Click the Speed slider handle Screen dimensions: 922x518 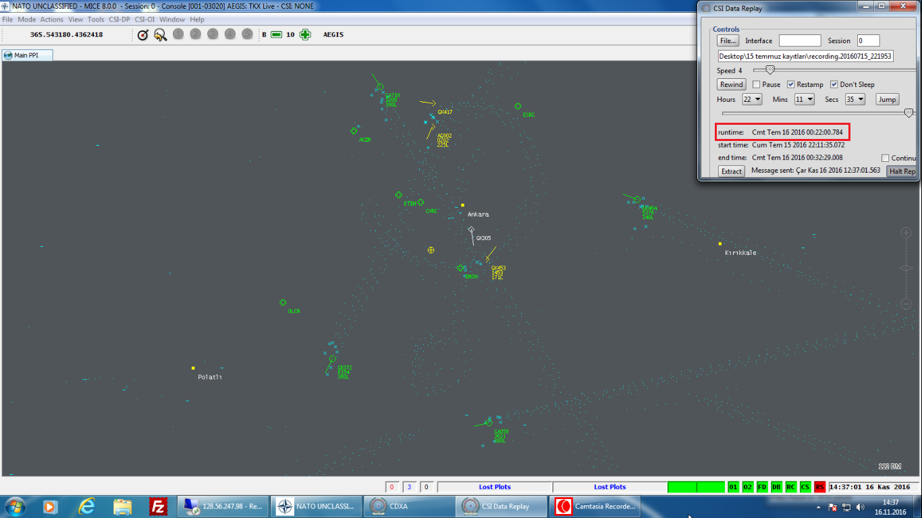click(x=770, y=69)
